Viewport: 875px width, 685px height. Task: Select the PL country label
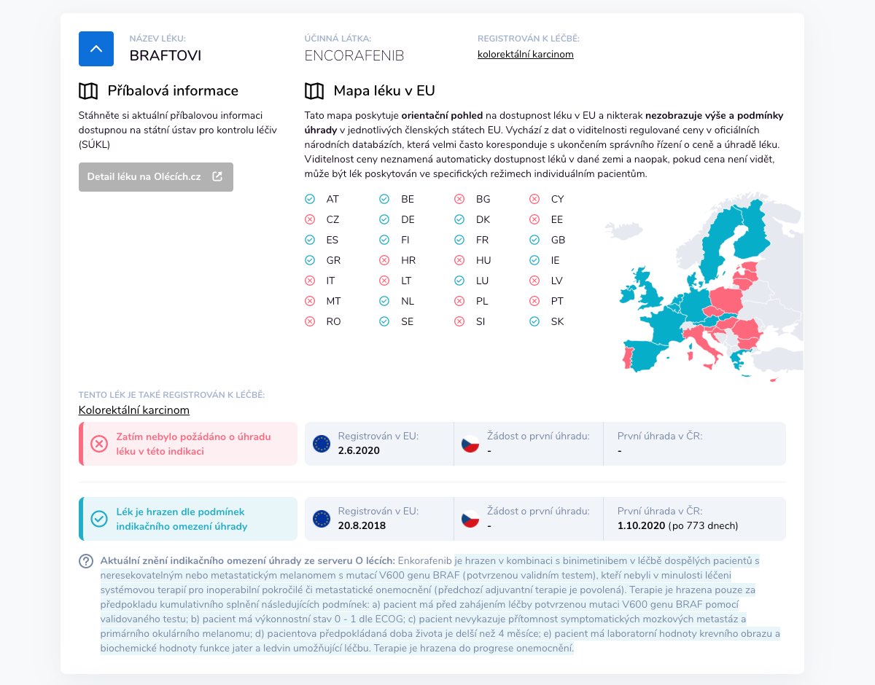482,301
